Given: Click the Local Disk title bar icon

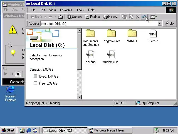Looking at the screenshot, I should 28,4.
